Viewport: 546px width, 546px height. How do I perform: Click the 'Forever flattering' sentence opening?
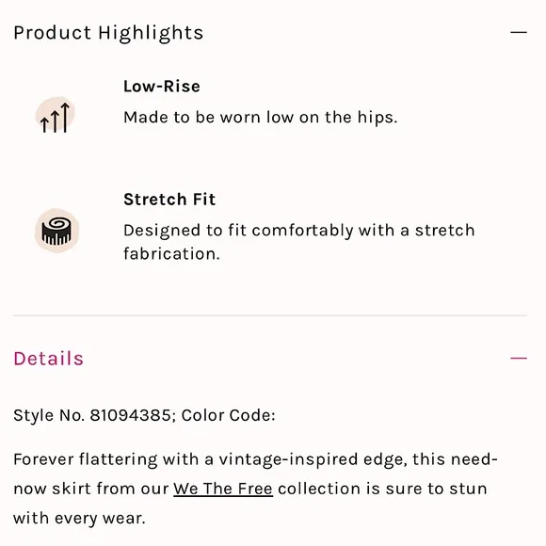(x=86, y=459)
